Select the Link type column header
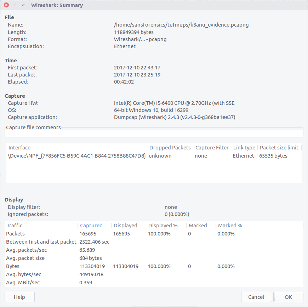308x307 pixels. 244,148
